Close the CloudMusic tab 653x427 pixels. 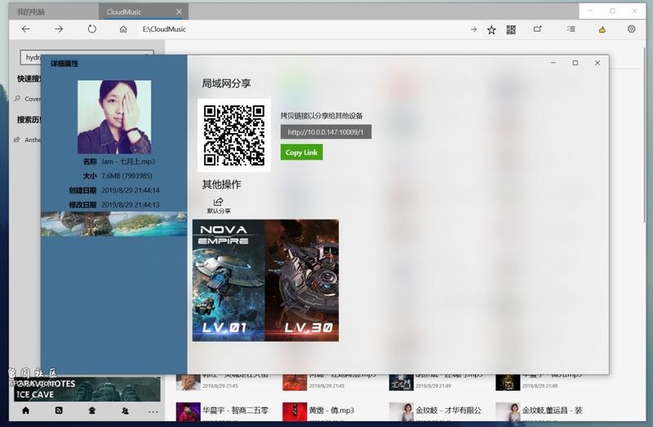[179, 11]
